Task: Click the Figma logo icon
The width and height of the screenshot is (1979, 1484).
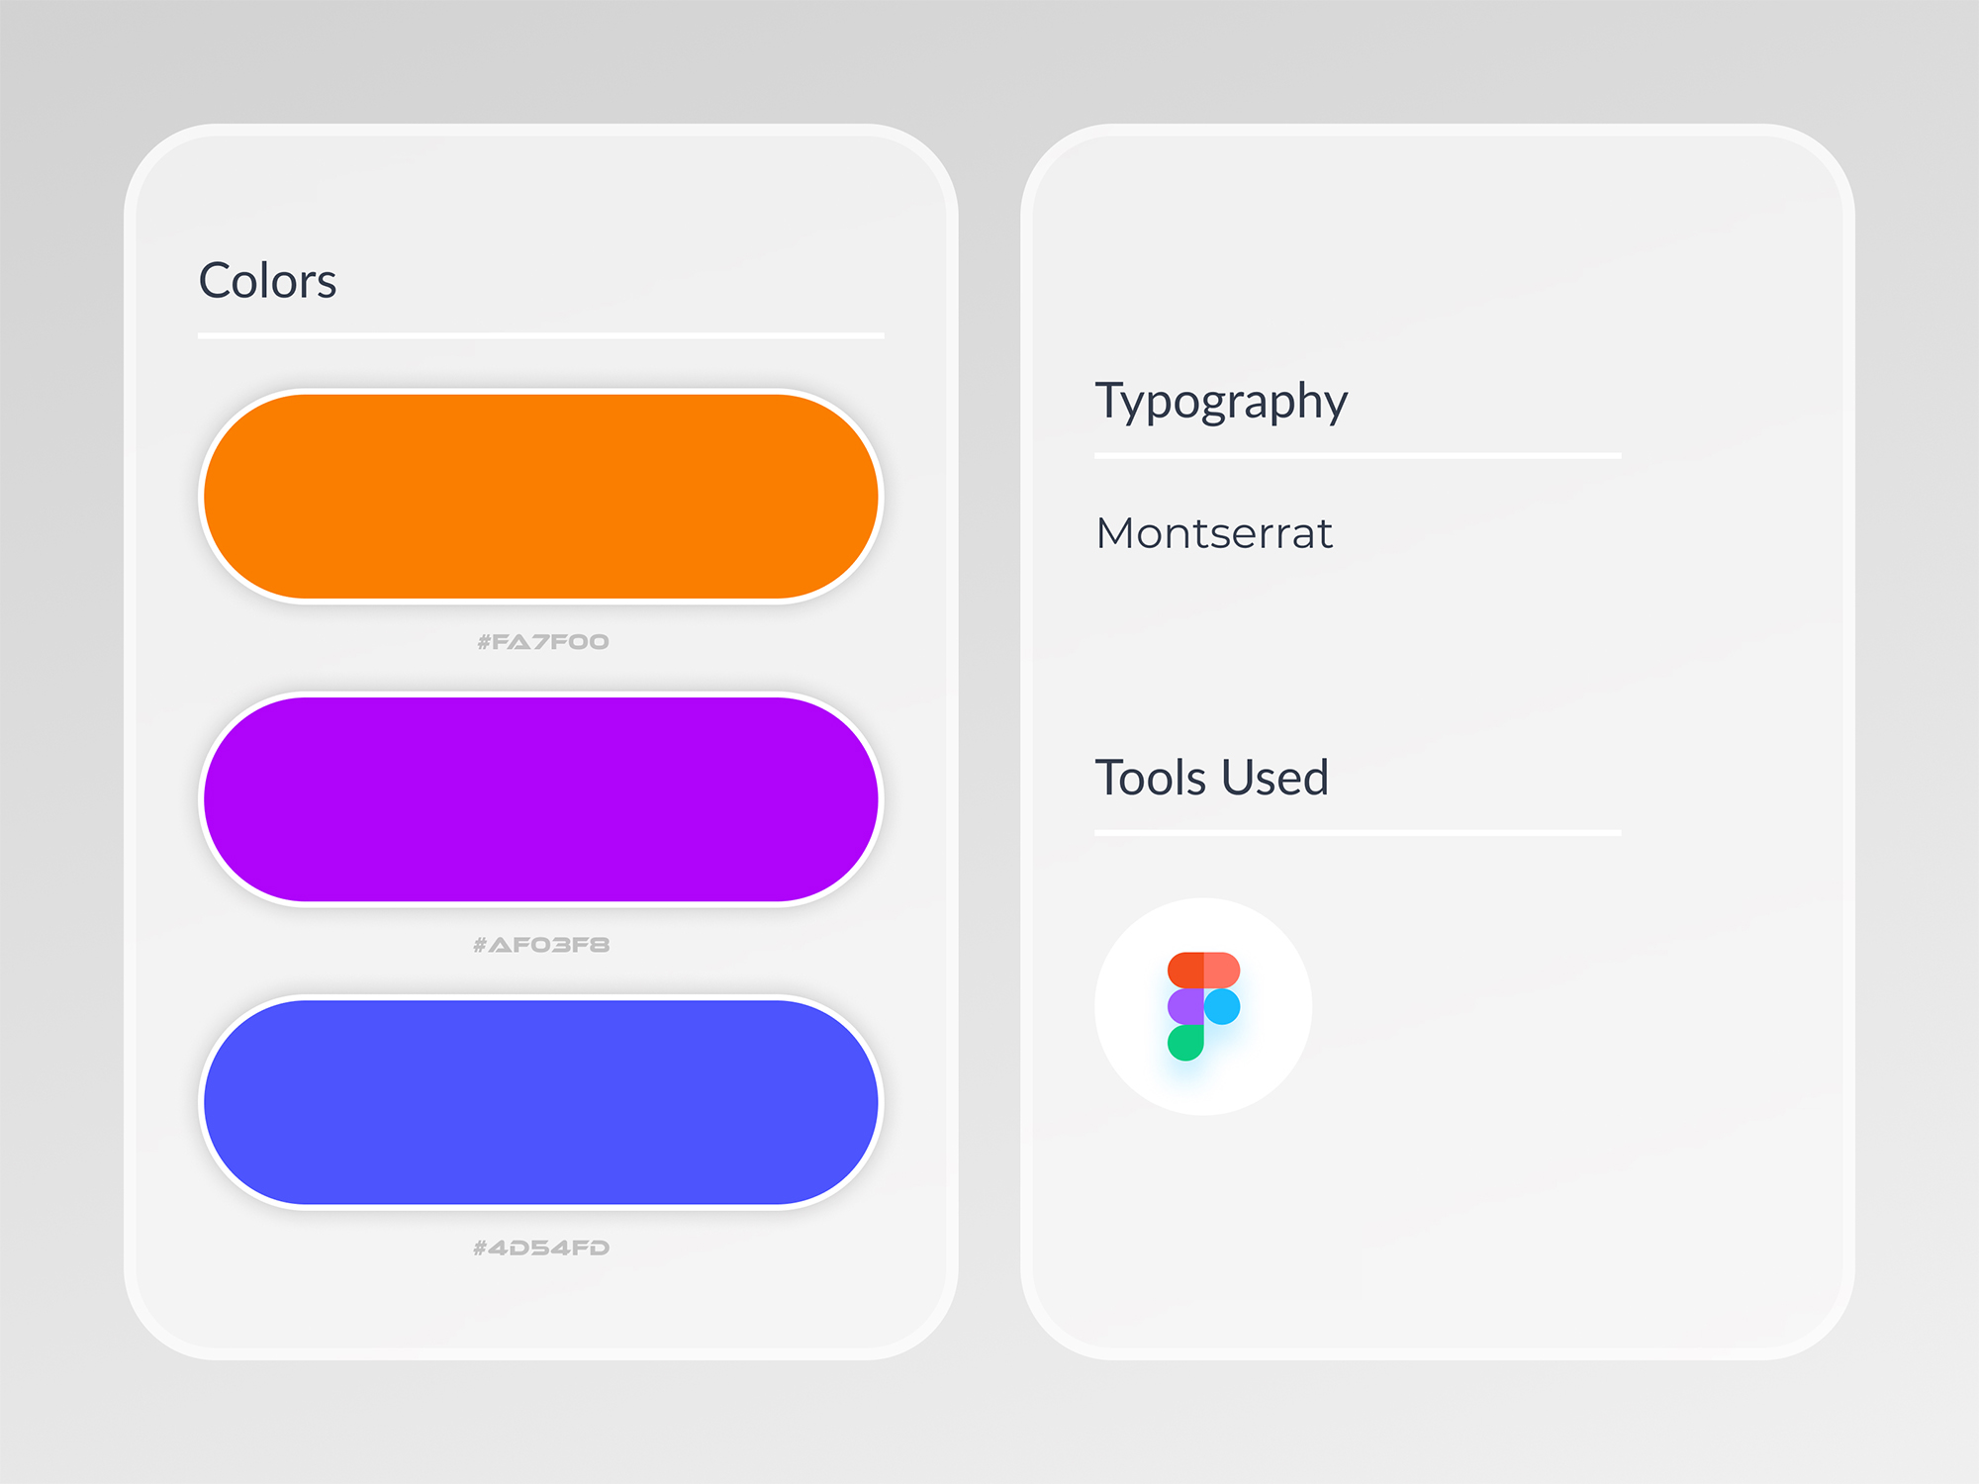Action: pos(1203,1006)
